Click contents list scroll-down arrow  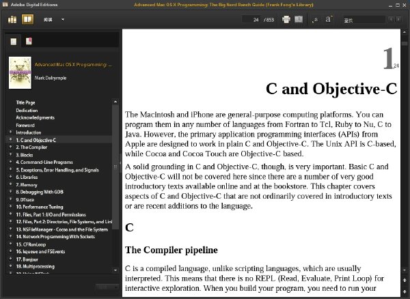pos(115,270)
